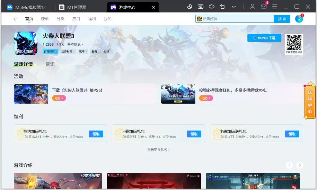Image resolution: width=317 pixels, height=190 pixels.
Task: Open the user account icon
Action: 252,7
